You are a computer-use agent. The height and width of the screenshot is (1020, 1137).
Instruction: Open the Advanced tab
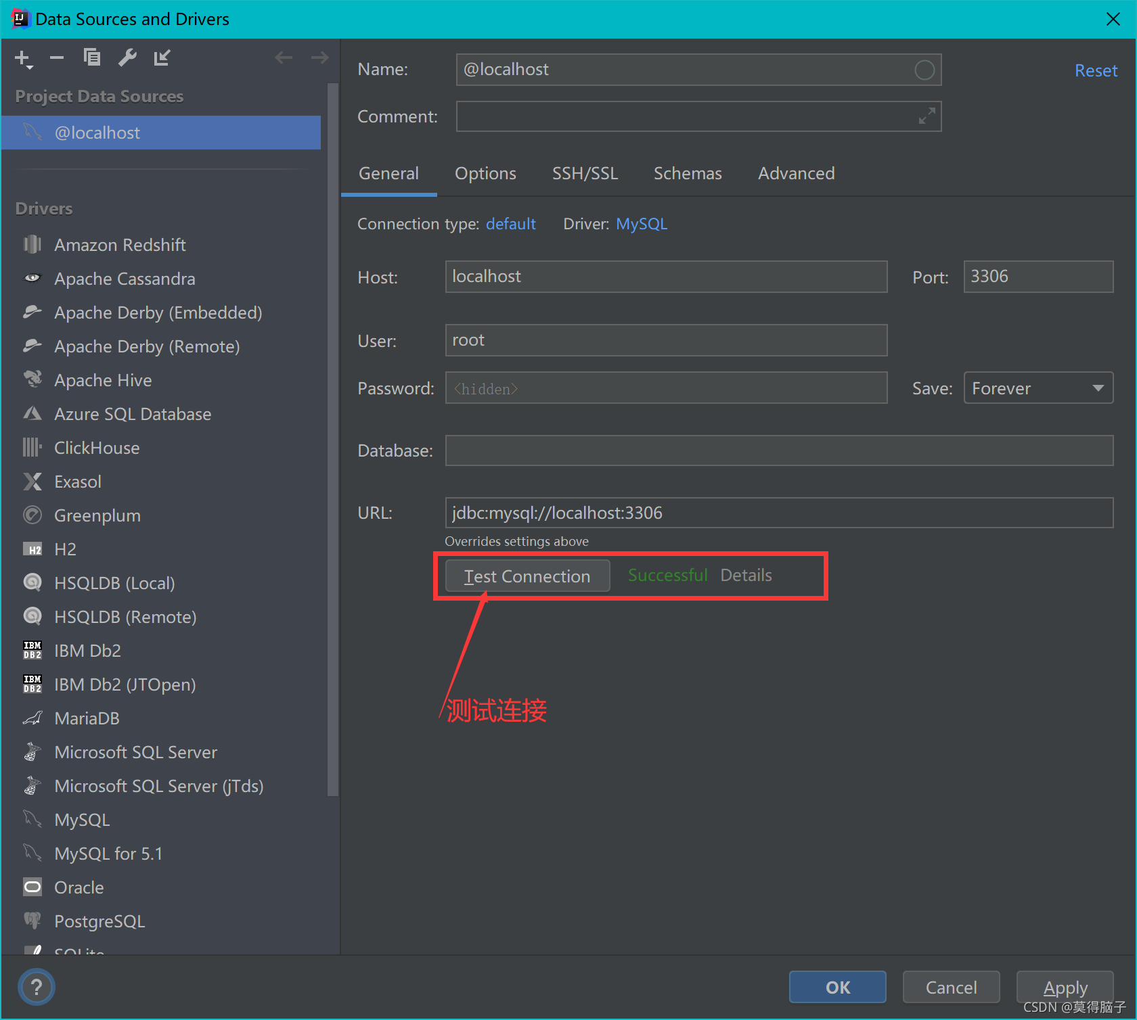click(796, 174)
